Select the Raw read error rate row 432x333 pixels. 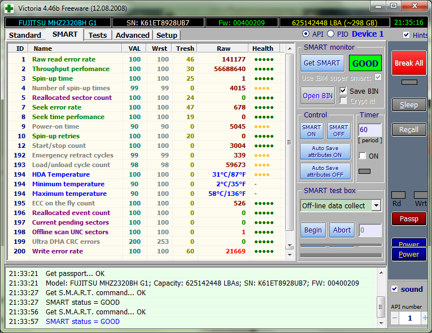point(146,59)
